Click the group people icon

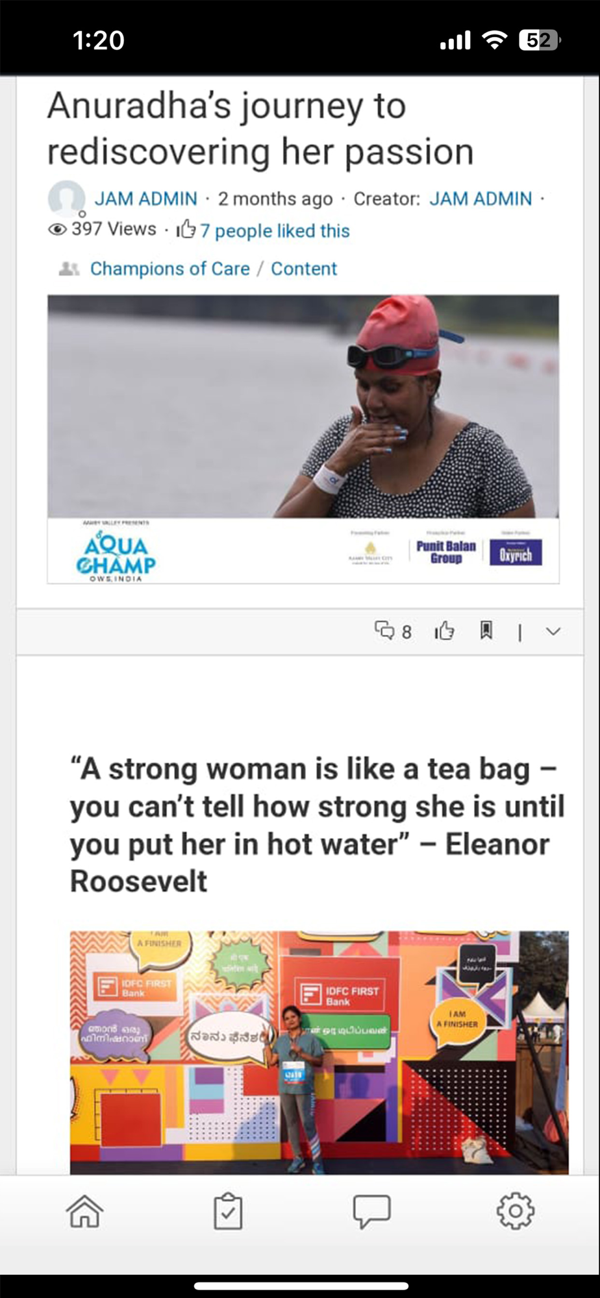click(x=69, y=269)
